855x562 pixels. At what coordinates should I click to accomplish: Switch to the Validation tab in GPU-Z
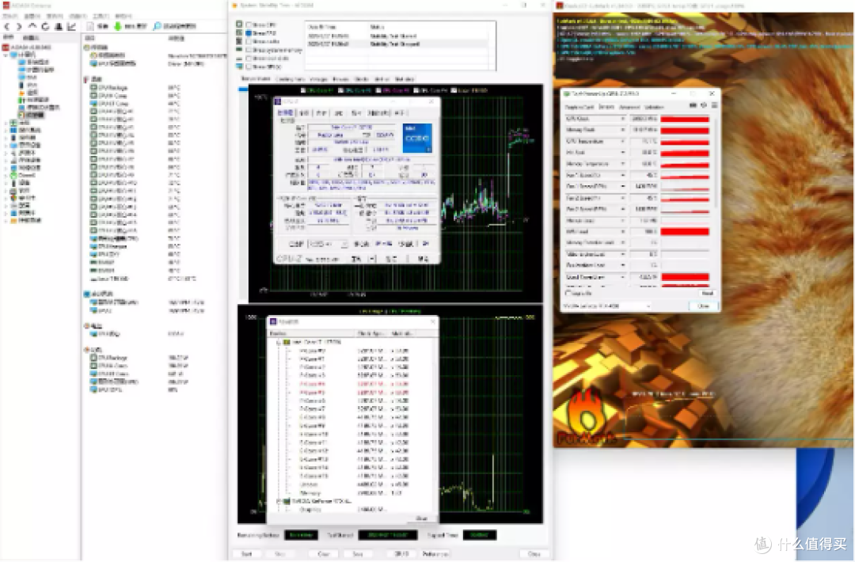[x=654, y=107]
